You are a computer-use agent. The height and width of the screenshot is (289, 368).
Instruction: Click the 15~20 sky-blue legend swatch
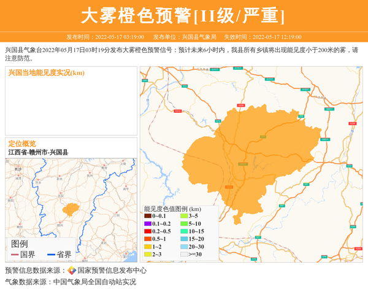184,239
